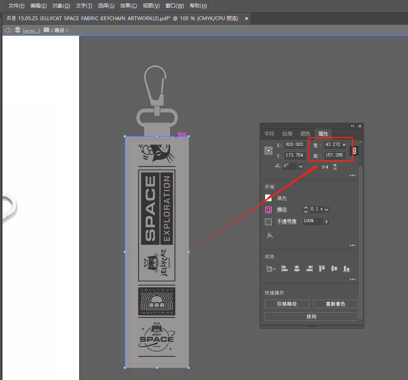Click the 描边 (Stroke) link label
Viewport: 408px width, 380px height.
click(282, 210)
